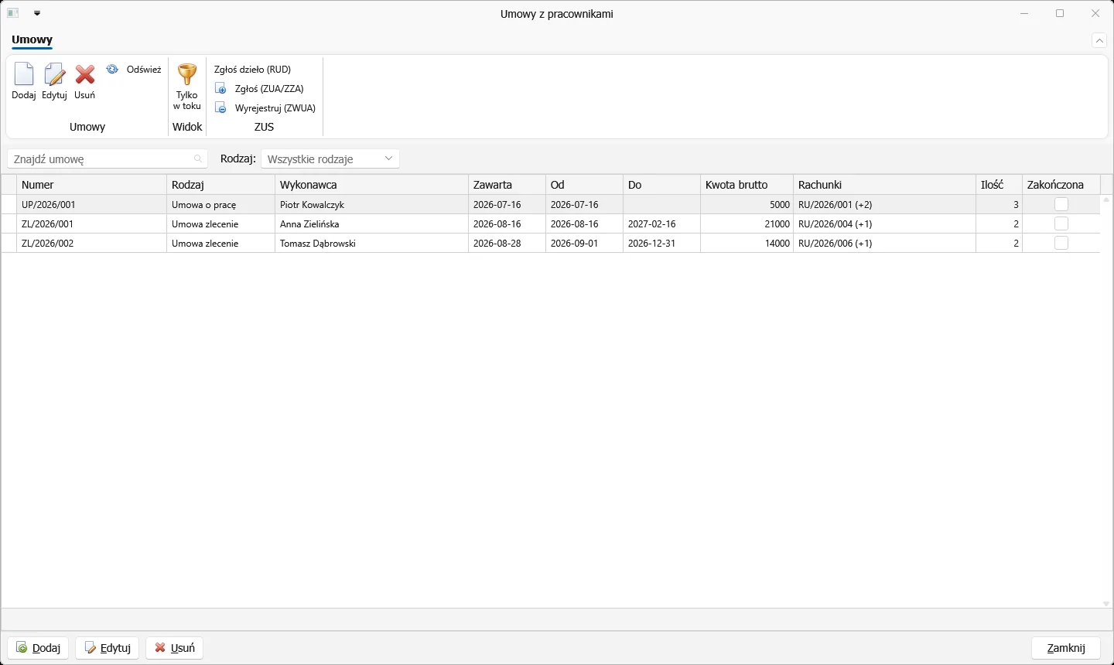Screen dimensions: 1114x665
Task: Choose Zgłoś dzieło (RUD)
Action: point(252,70)
